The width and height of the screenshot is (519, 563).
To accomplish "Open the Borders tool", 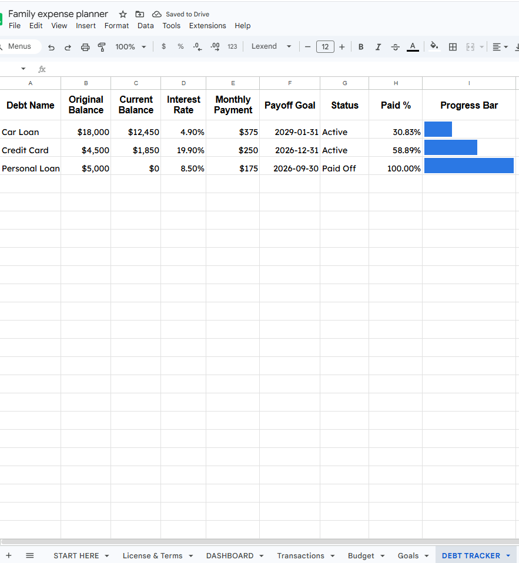I will pyautogui.click(x=453, y=47).
